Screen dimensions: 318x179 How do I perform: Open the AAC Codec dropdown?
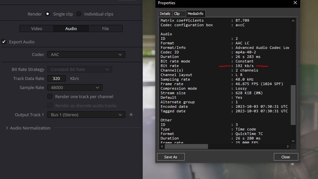[86, 54]
